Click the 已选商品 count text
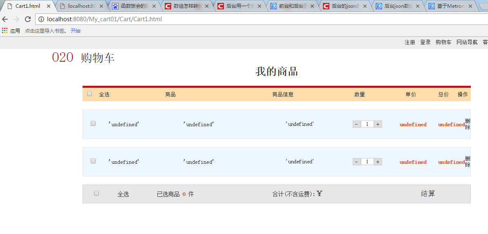Screen dimensions: 488x234 [x=175, y=194]
